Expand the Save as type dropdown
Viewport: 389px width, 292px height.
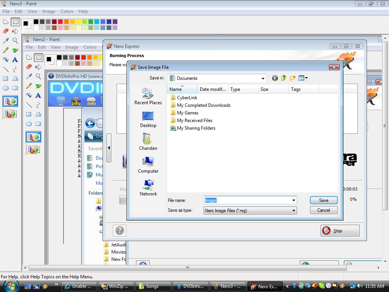click(x=294, y=211)
